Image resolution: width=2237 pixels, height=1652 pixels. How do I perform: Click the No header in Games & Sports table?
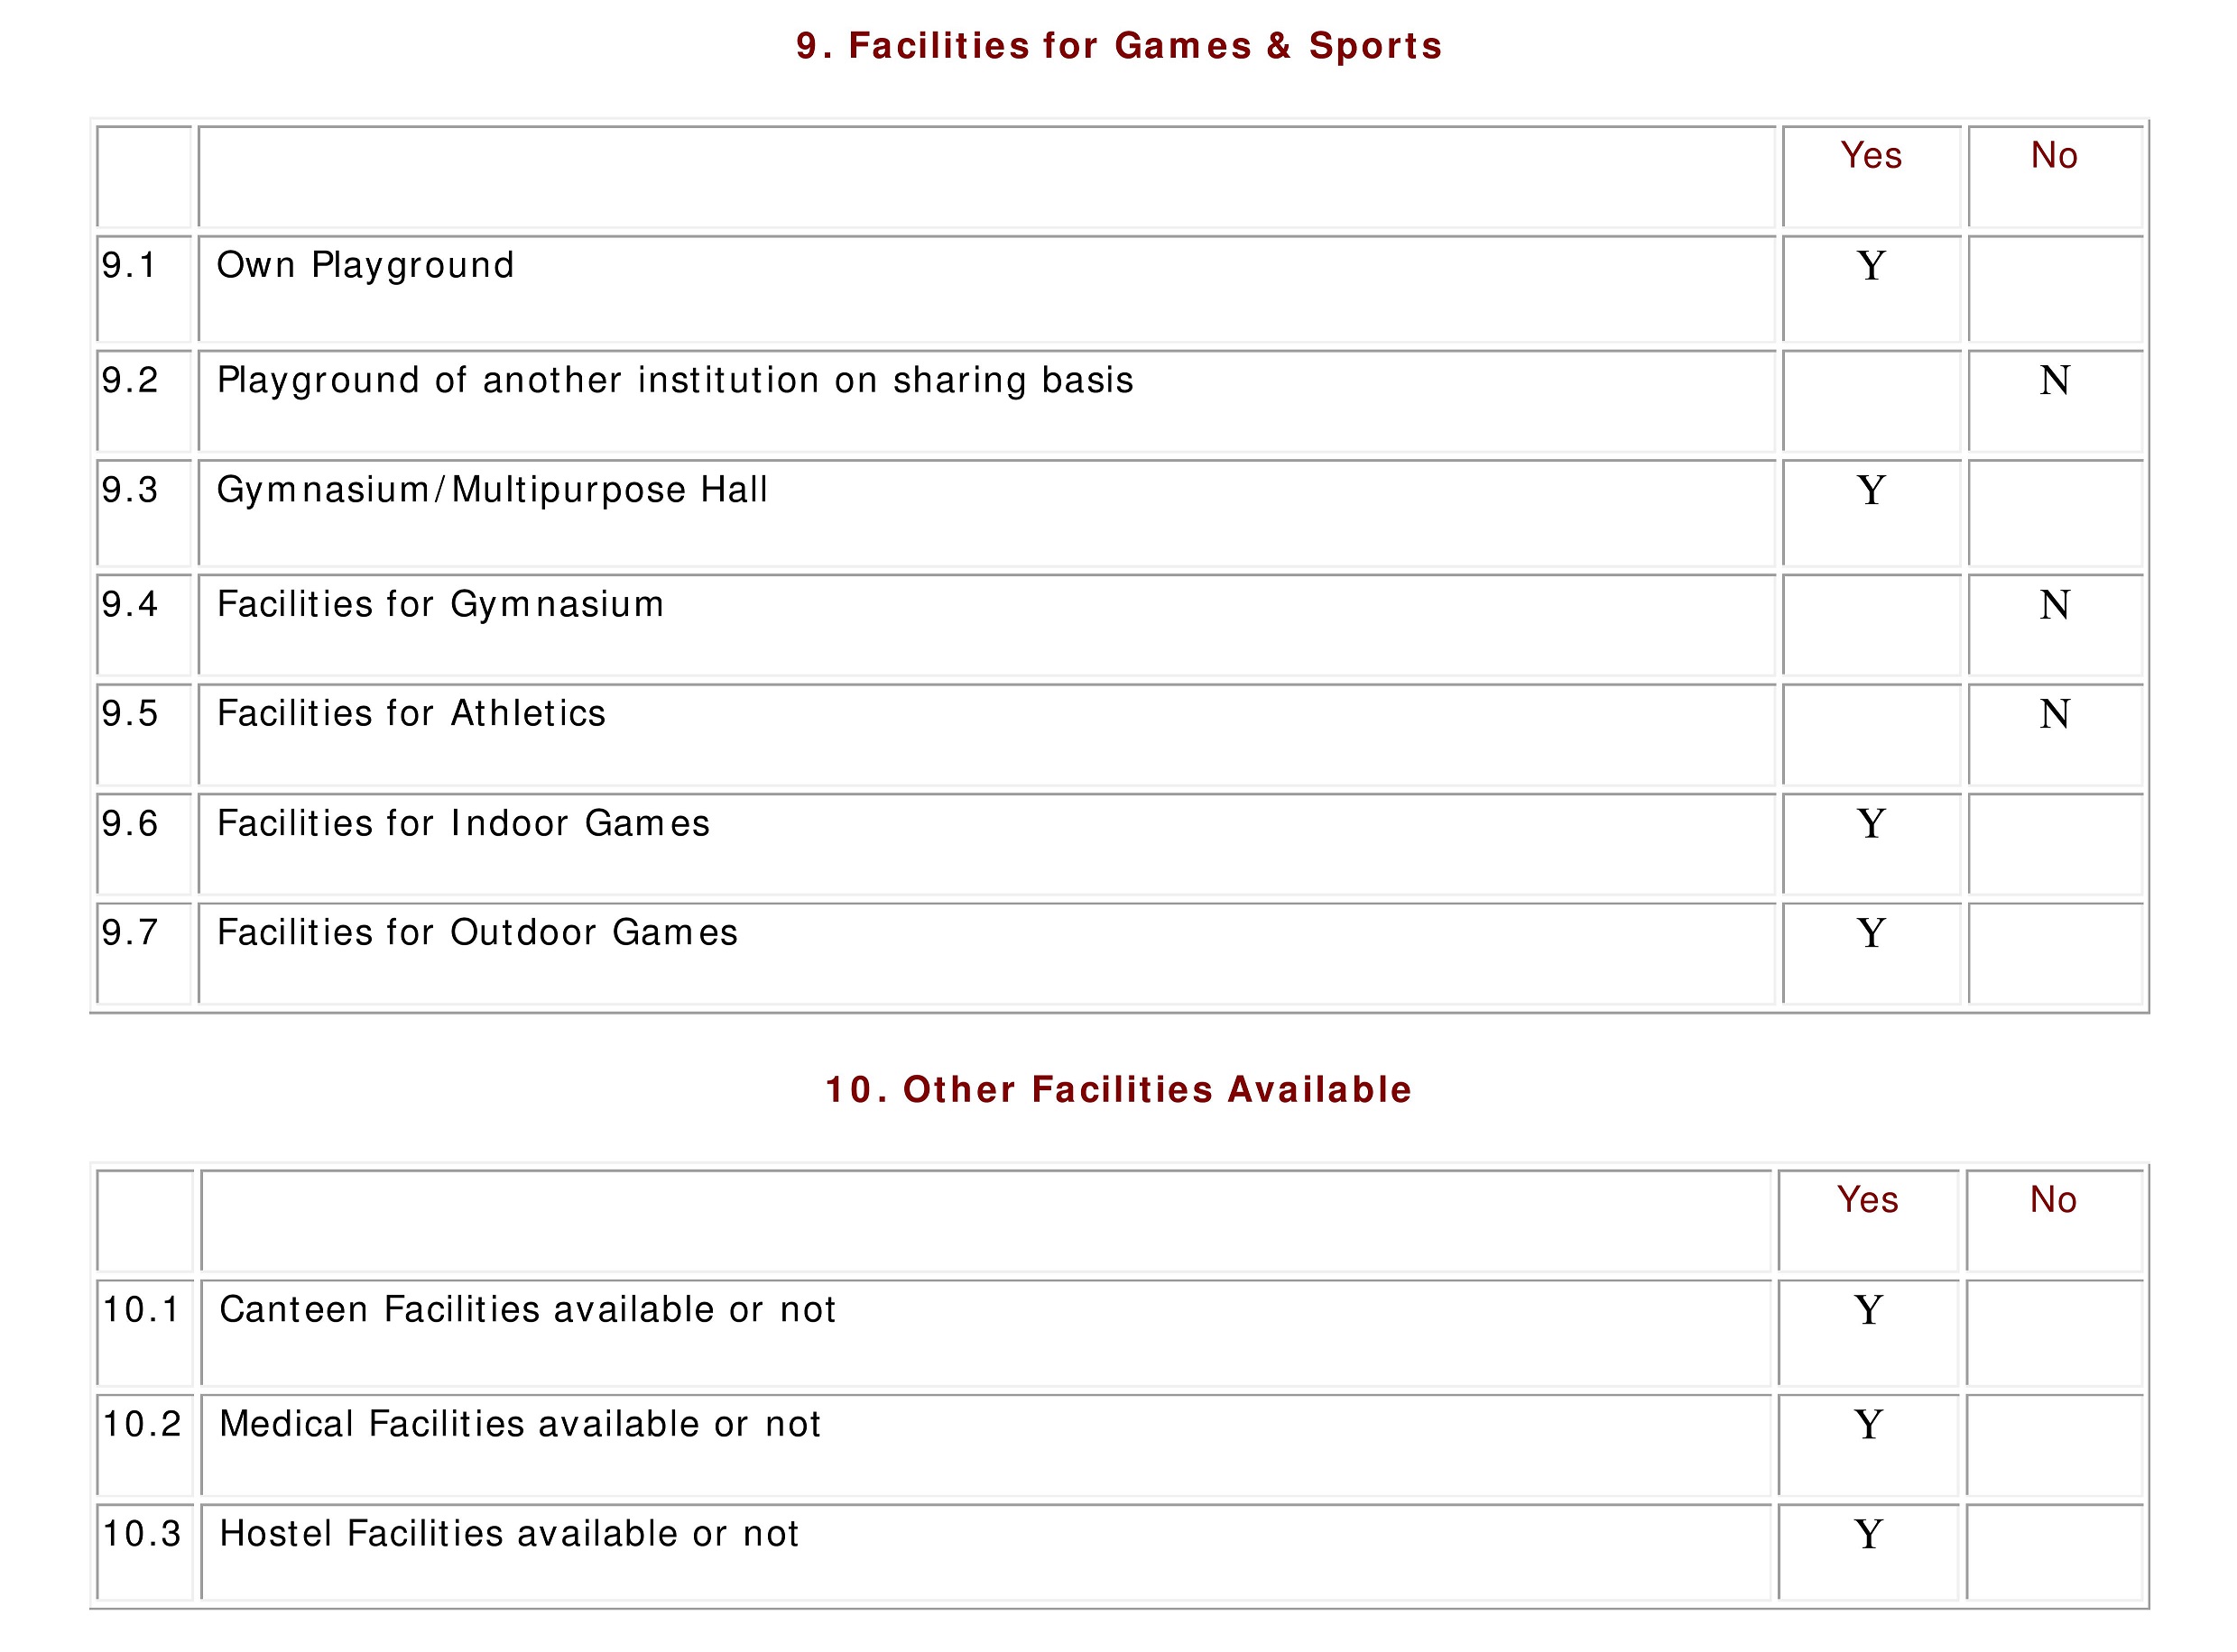[x=2055, y=156]
